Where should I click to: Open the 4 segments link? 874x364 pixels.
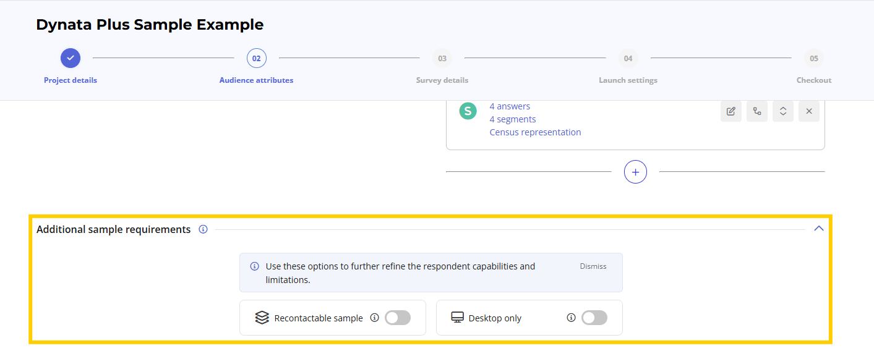513,119
